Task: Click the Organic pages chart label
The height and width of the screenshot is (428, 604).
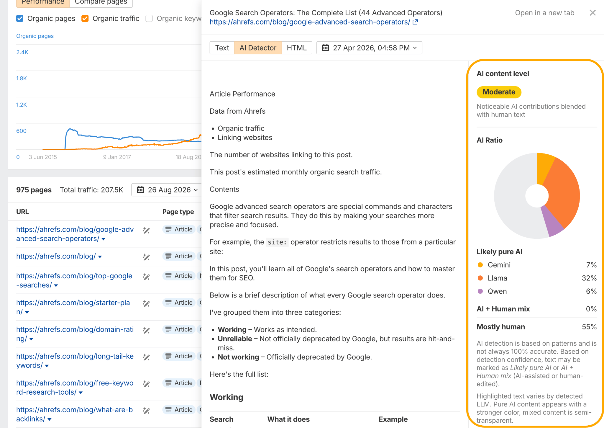Action: point(35,36)
